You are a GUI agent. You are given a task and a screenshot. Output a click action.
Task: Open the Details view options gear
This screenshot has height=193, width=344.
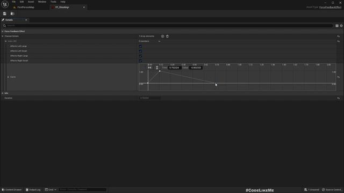tap(341, 26)
